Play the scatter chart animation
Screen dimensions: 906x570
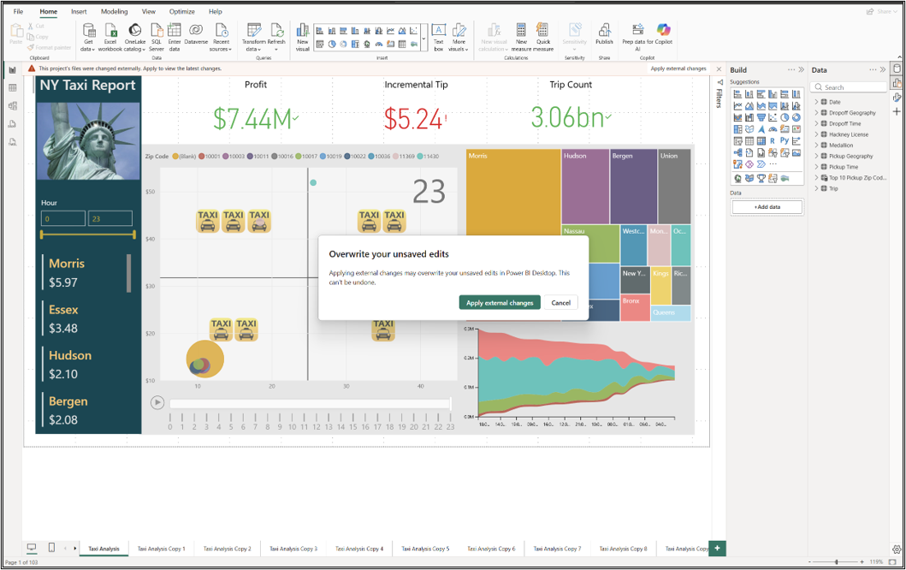[x=157, y=402]
